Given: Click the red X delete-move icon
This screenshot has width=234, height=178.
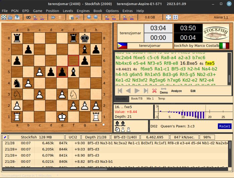Looking at the screenshot, I should (x=154, y=91).
